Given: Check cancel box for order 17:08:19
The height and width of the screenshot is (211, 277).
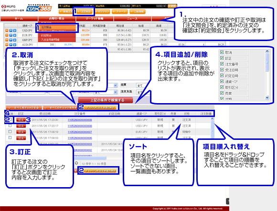Looking at the screenshot, I should click(10, 132).
